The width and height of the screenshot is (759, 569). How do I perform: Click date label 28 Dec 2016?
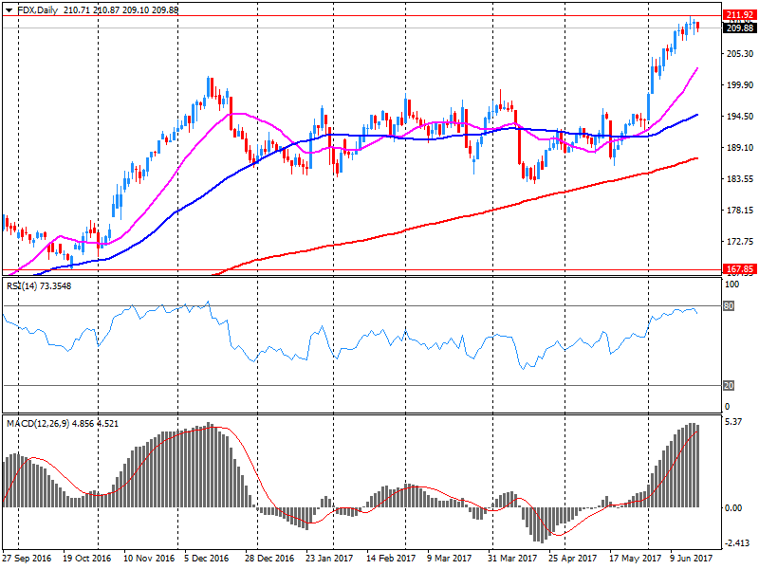(269, 559)
